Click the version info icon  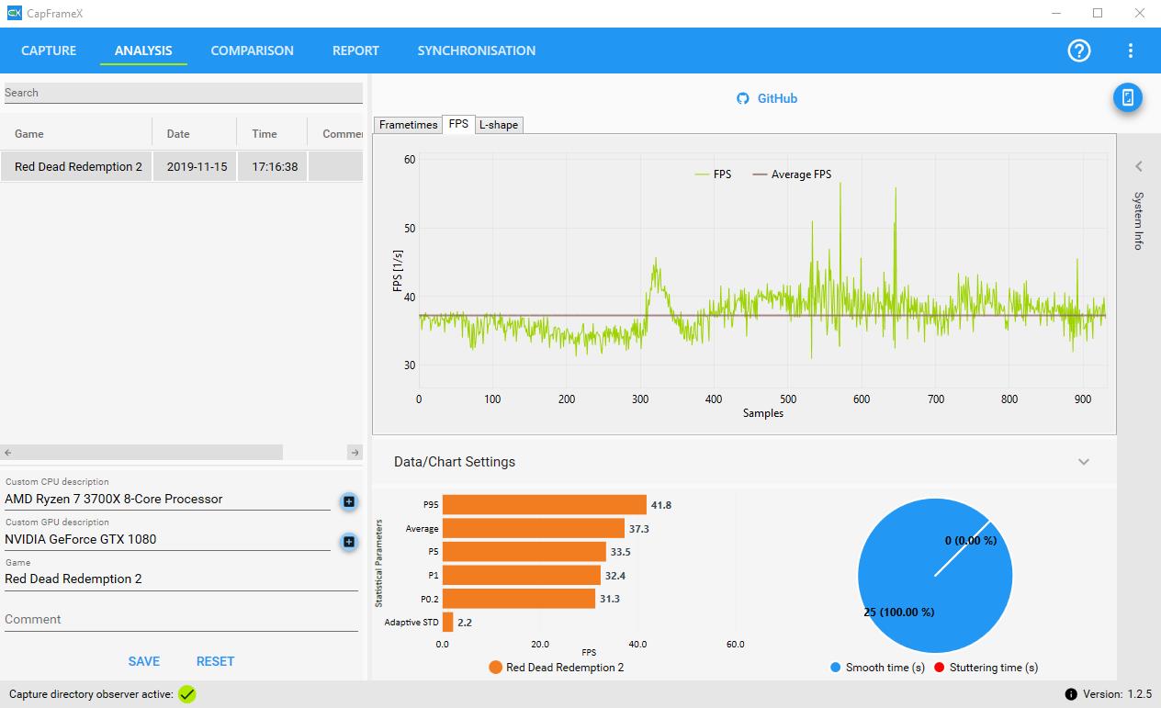pyautogui.click(x=1071, y=694)
